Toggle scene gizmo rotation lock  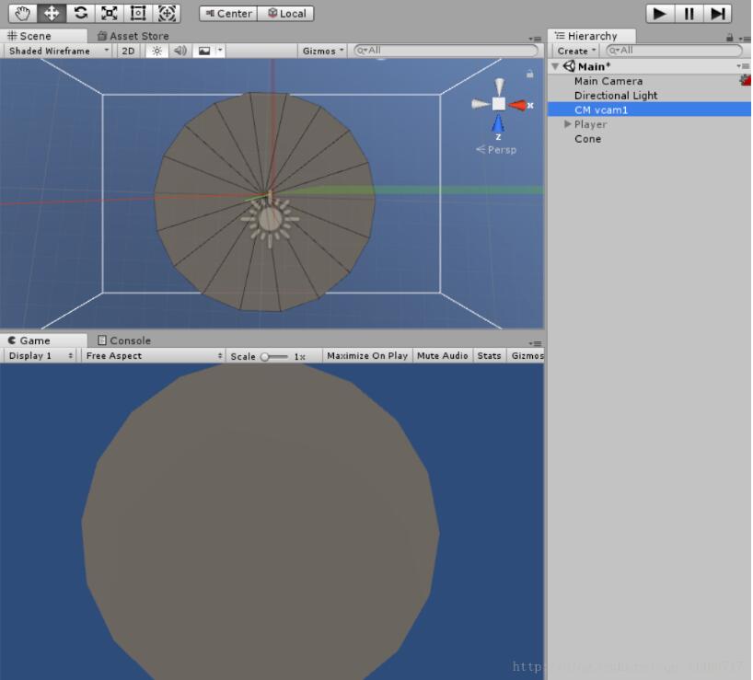click(529, 74)
